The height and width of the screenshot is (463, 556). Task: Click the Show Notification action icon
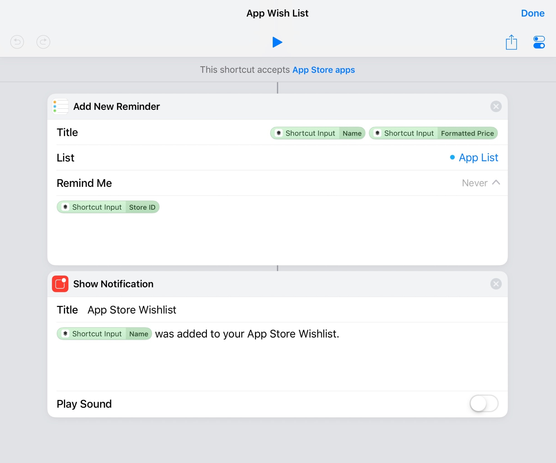point(60,284)
